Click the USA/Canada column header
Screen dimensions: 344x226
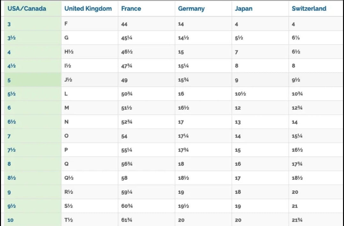(x=27, y=9)
